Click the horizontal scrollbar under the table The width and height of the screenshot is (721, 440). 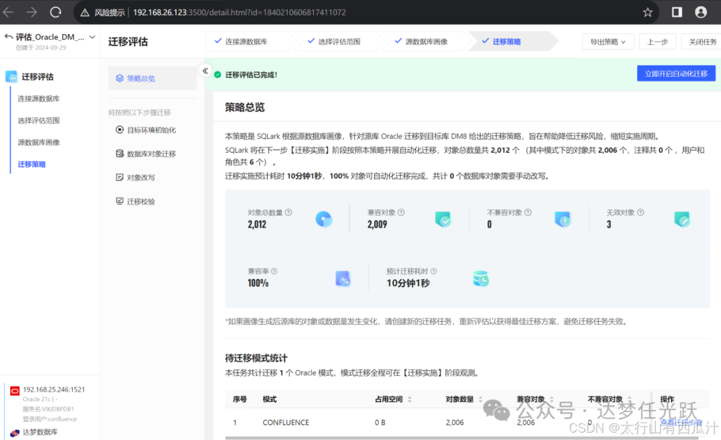tap(462, 438)
